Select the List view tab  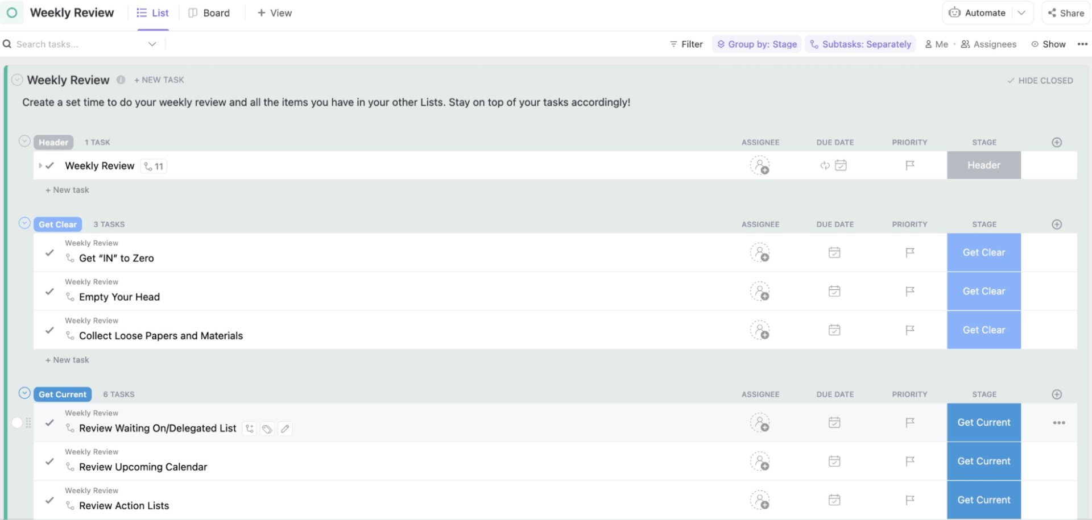click(153, 13)
